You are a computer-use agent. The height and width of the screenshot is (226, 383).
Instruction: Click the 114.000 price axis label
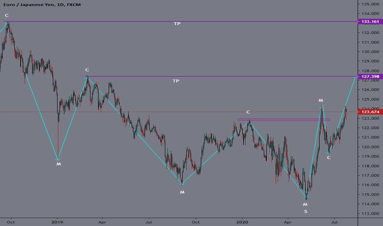tap(370, 204)
